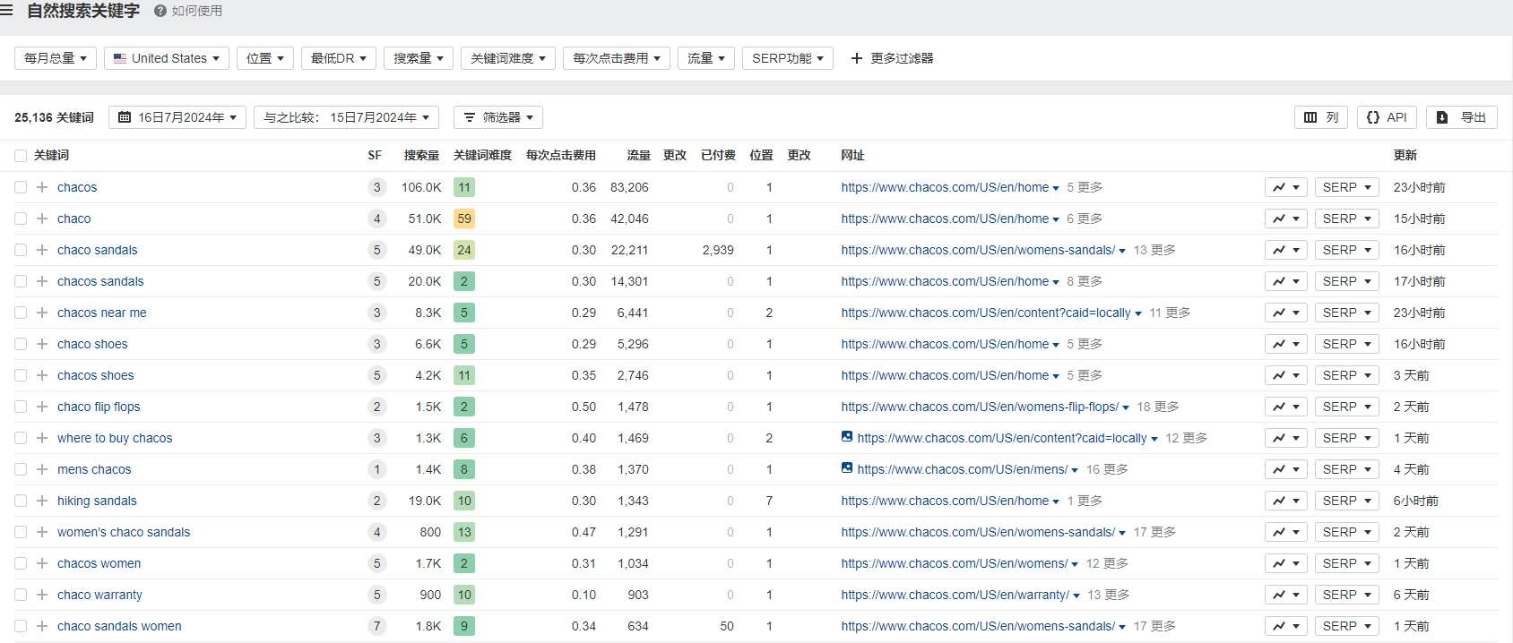Open the 每月总量 dropdown filter
Screen dimensions: 1513x643
pos(56,58)
